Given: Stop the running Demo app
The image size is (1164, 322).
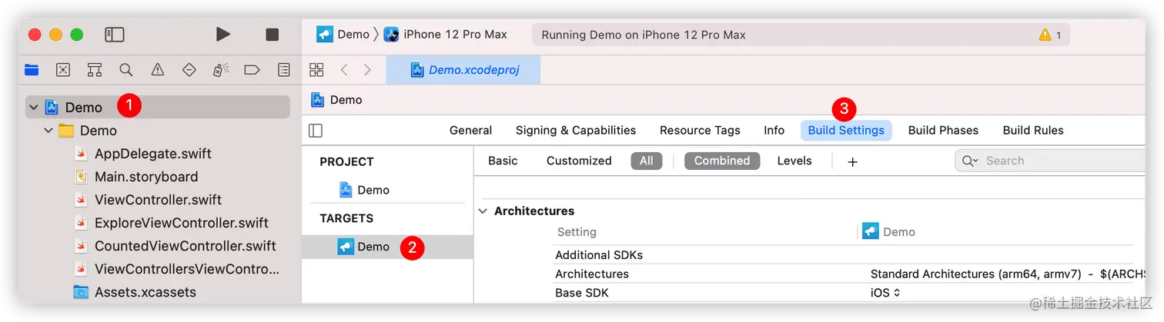Looking at the screenshot, I should (272, 35).
